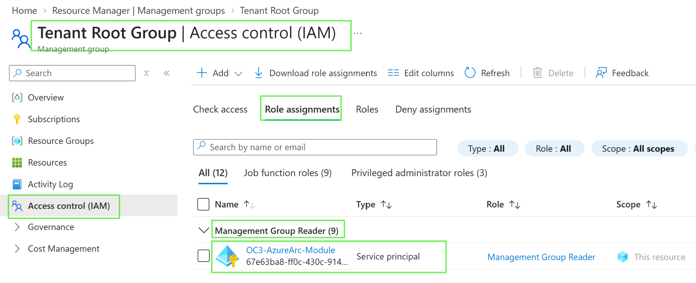Image resolution: width=696 pixels, height=283 pixels.
Task: Select the All (12) filter tab
Action: pos(213,173)
